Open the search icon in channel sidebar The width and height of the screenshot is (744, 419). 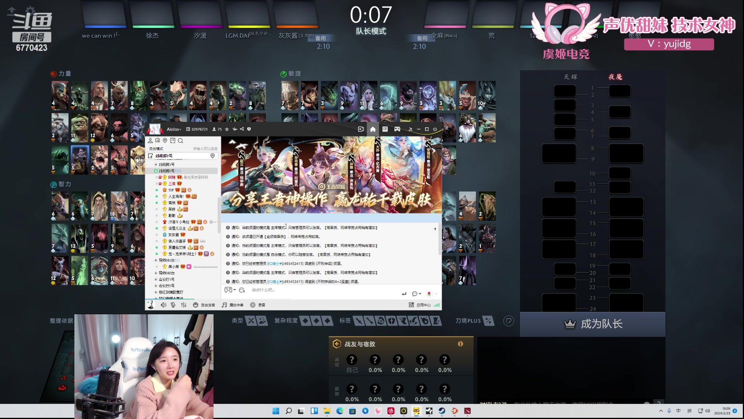[x=181, y=140]
